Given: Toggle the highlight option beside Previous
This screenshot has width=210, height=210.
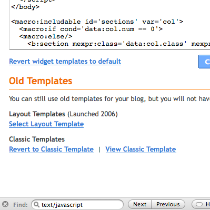Looking at the screenshot, I should (x=201, y=204).
